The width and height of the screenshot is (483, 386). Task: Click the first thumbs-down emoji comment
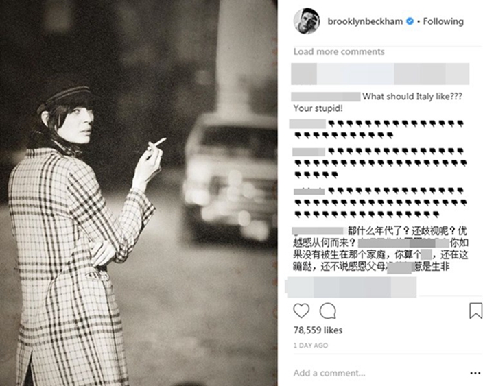377,130
